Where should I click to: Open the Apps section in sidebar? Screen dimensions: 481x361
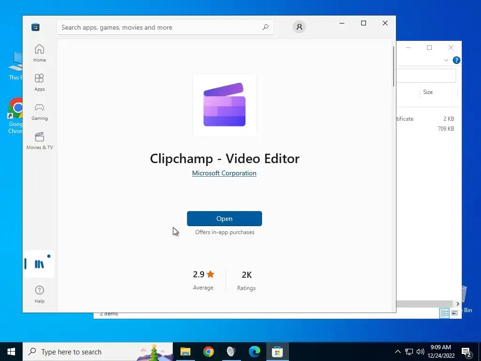click(x=39, y=82)
